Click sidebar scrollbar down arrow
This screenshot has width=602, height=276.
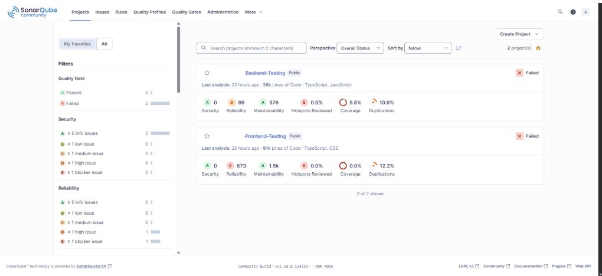pyautogui.click(x=178, y=252)
